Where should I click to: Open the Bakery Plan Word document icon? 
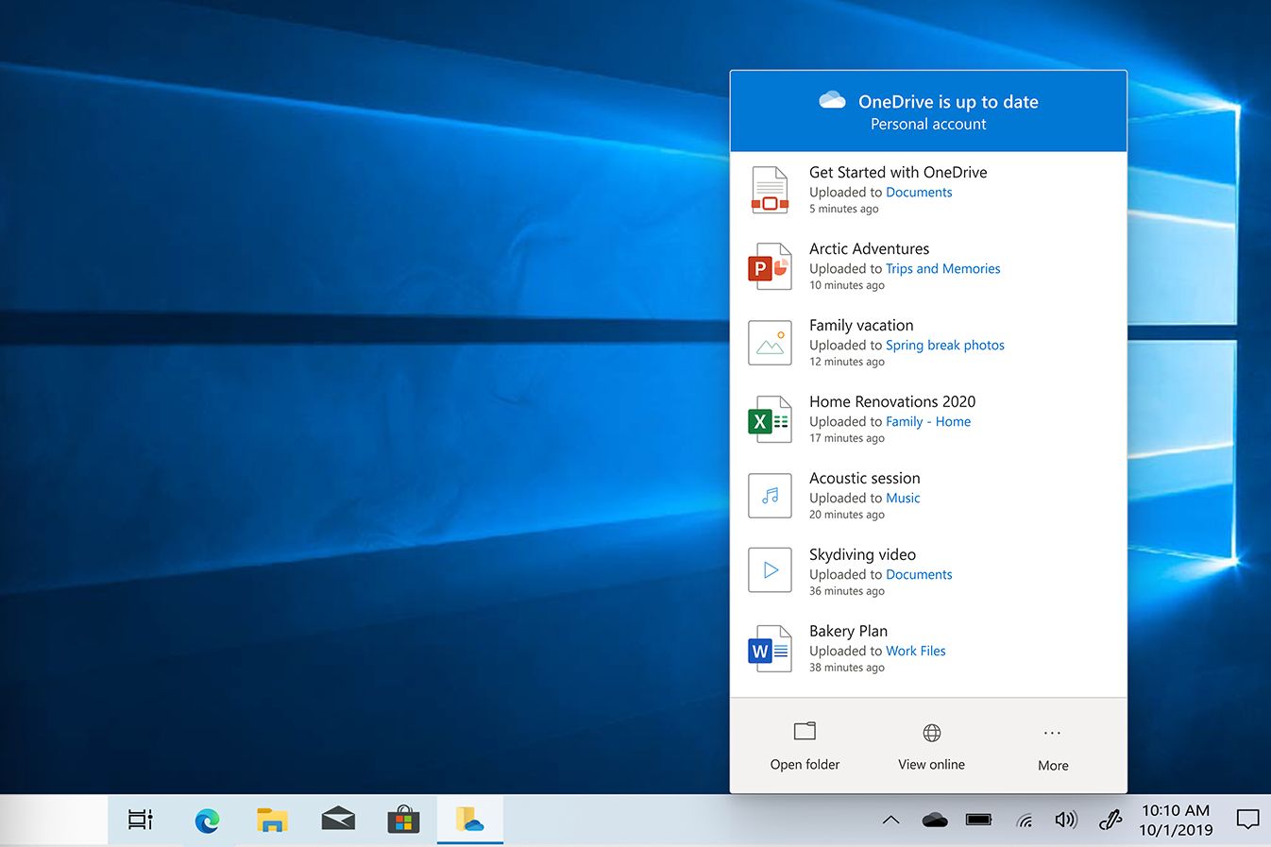(770, 649)
